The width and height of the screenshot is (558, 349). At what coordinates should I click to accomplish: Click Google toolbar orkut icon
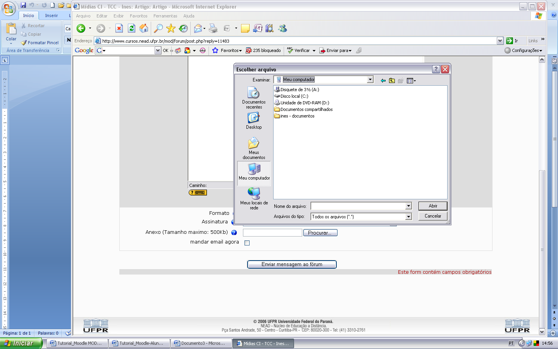tap(203, 50)
